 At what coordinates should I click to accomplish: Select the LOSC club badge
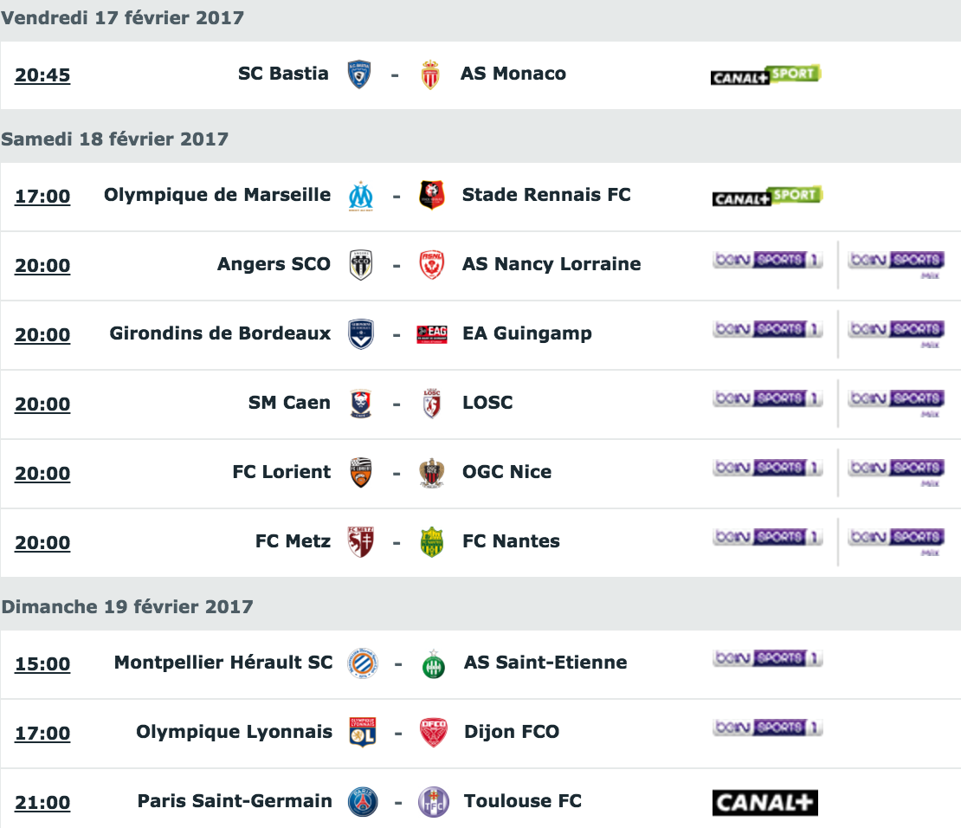pyautogui.click(x=432, y=404)
